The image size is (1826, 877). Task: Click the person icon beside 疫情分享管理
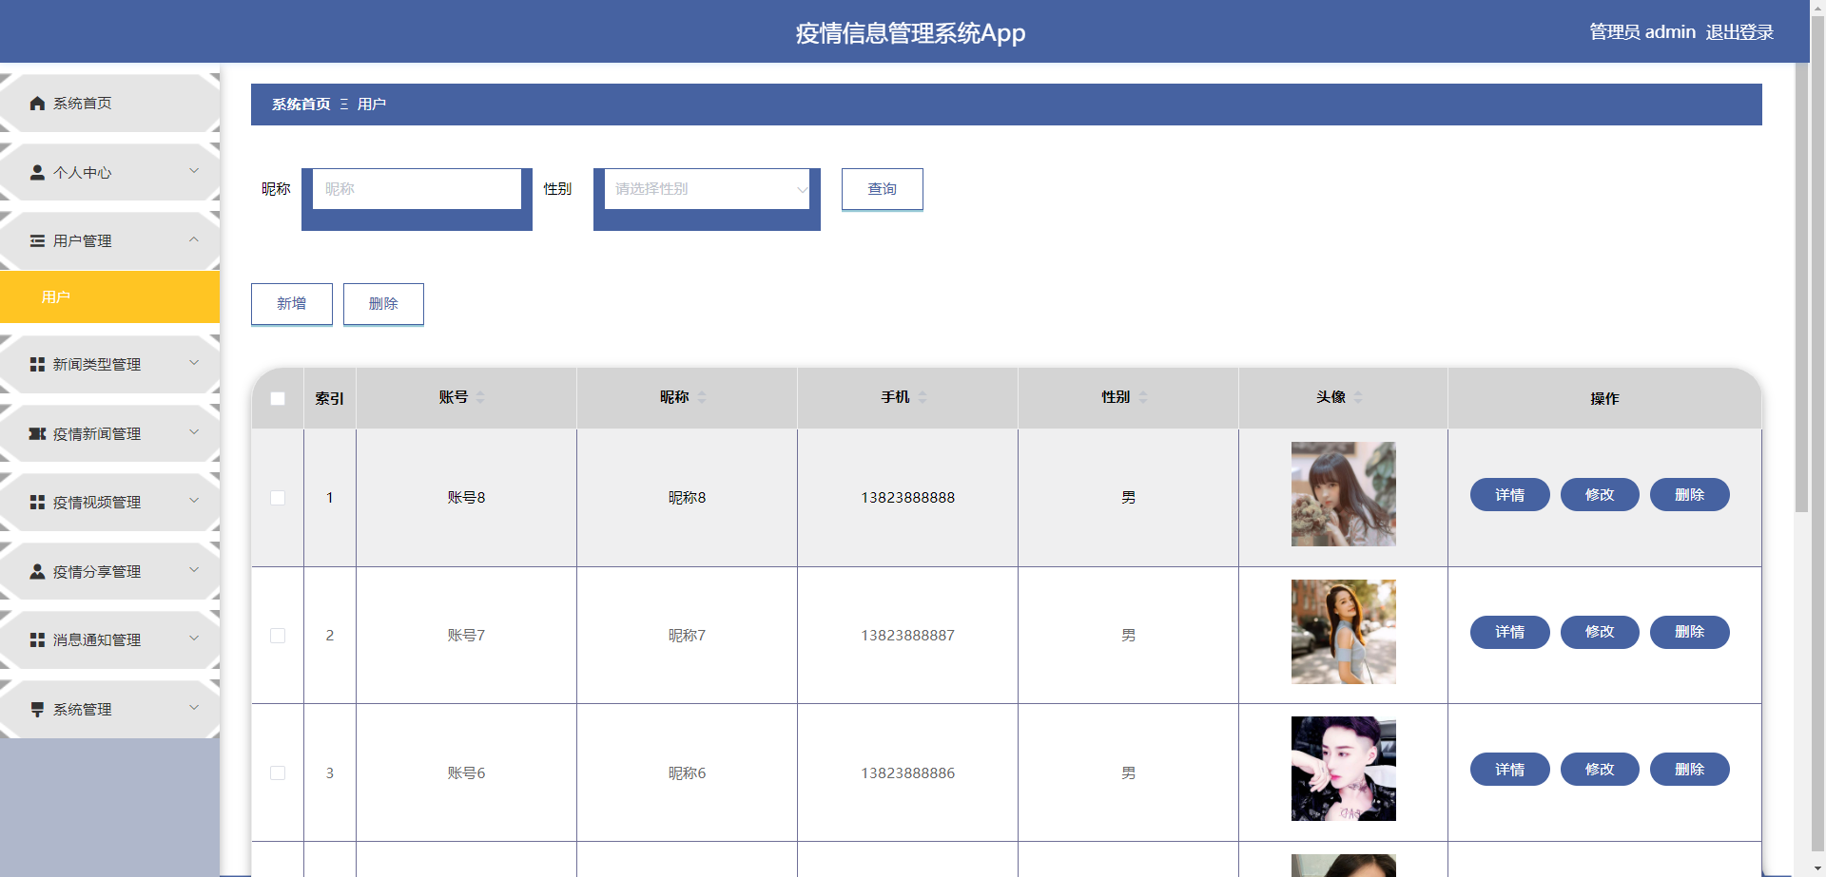[x=37, y=571]
